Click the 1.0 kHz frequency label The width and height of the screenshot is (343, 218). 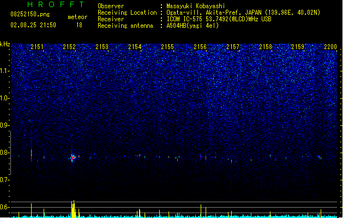[4, 98]
